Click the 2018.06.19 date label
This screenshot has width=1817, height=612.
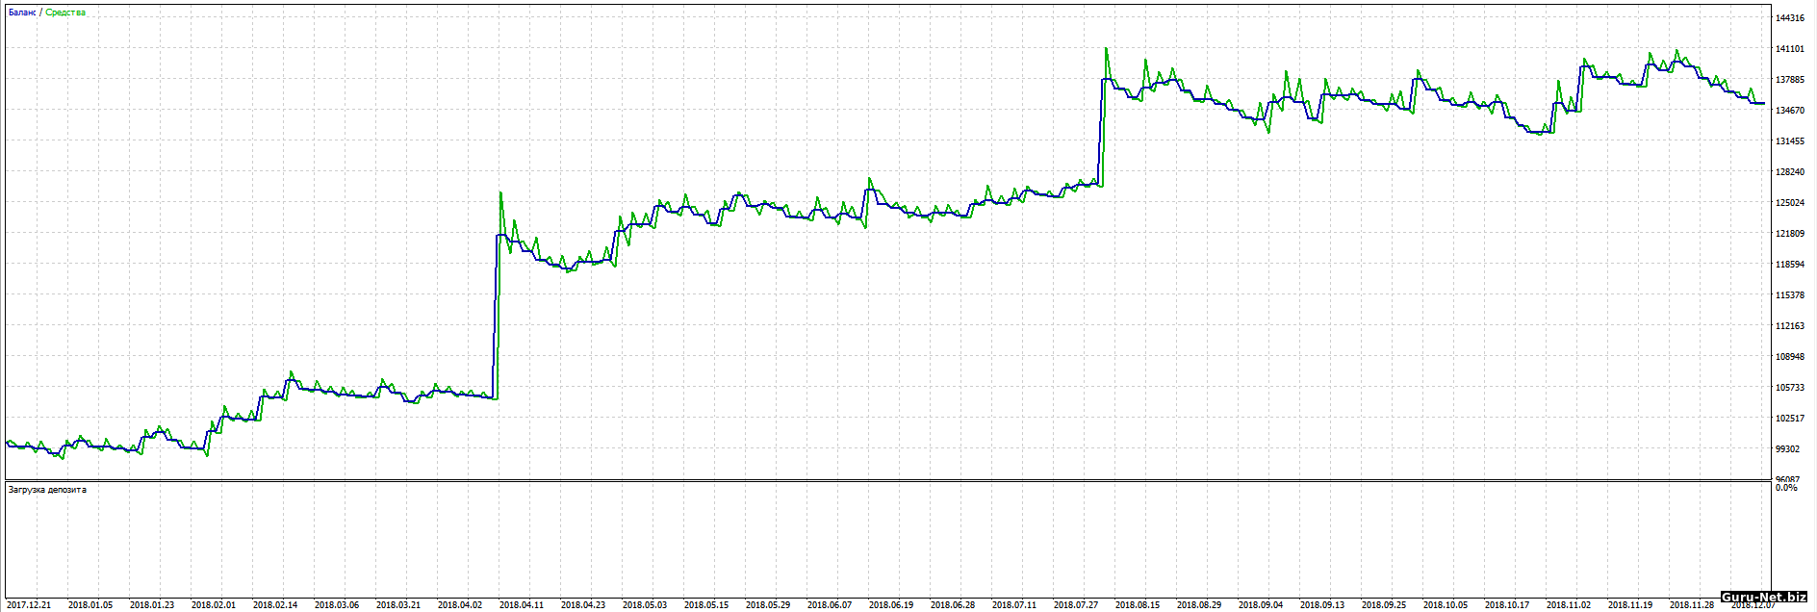point(891,605)
